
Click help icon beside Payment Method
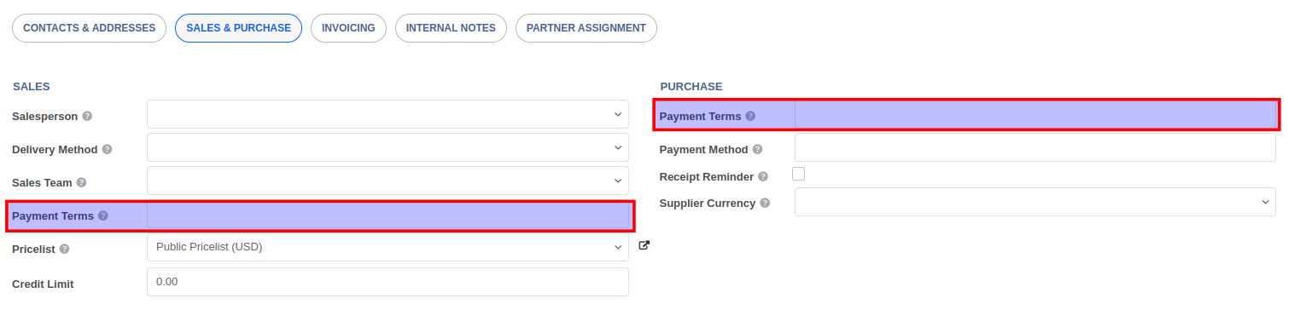[x=758, y=149]
